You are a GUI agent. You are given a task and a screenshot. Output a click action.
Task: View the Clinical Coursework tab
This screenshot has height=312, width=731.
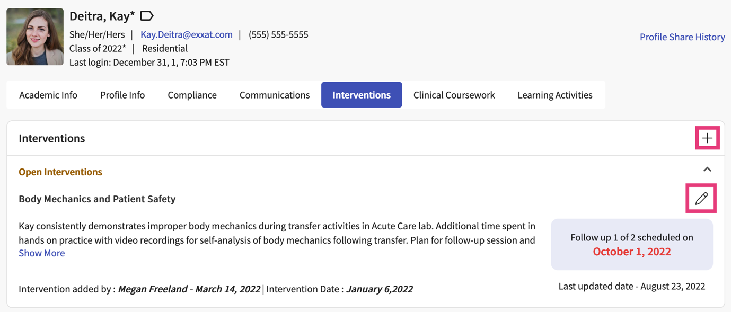click(454, 95)
